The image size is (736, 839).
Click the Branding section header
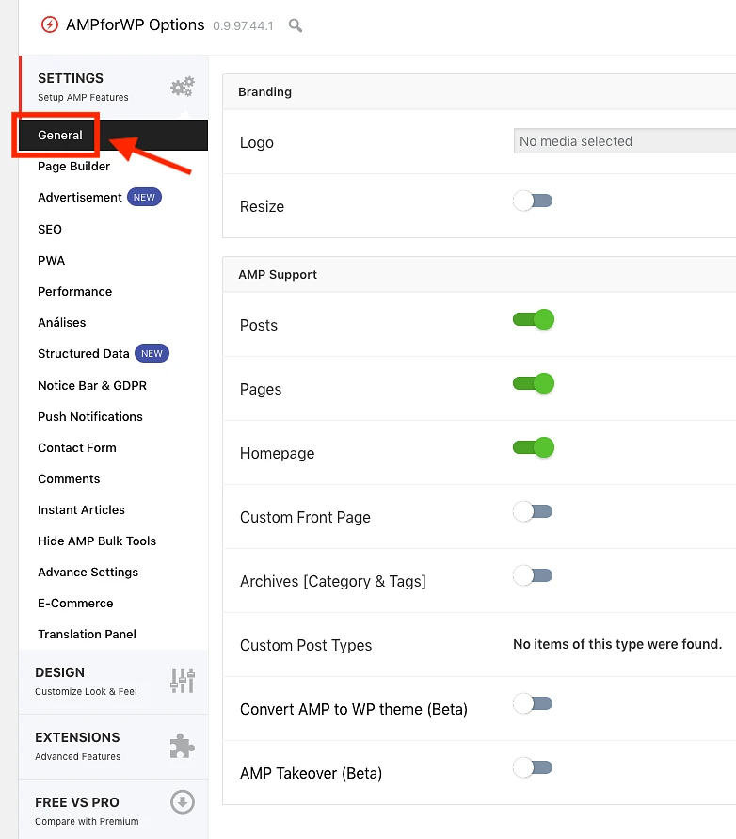[x=479, y=92]
